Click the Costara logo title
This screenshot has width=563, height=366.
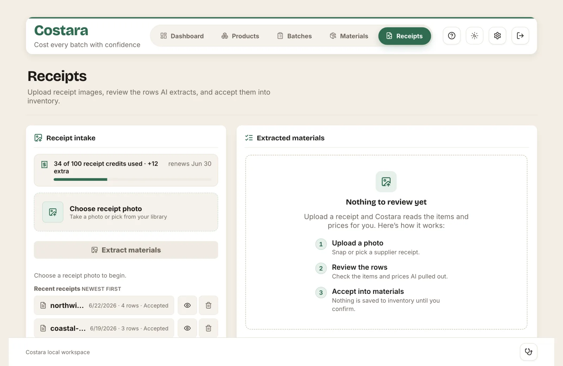click(x=61, y=31)
